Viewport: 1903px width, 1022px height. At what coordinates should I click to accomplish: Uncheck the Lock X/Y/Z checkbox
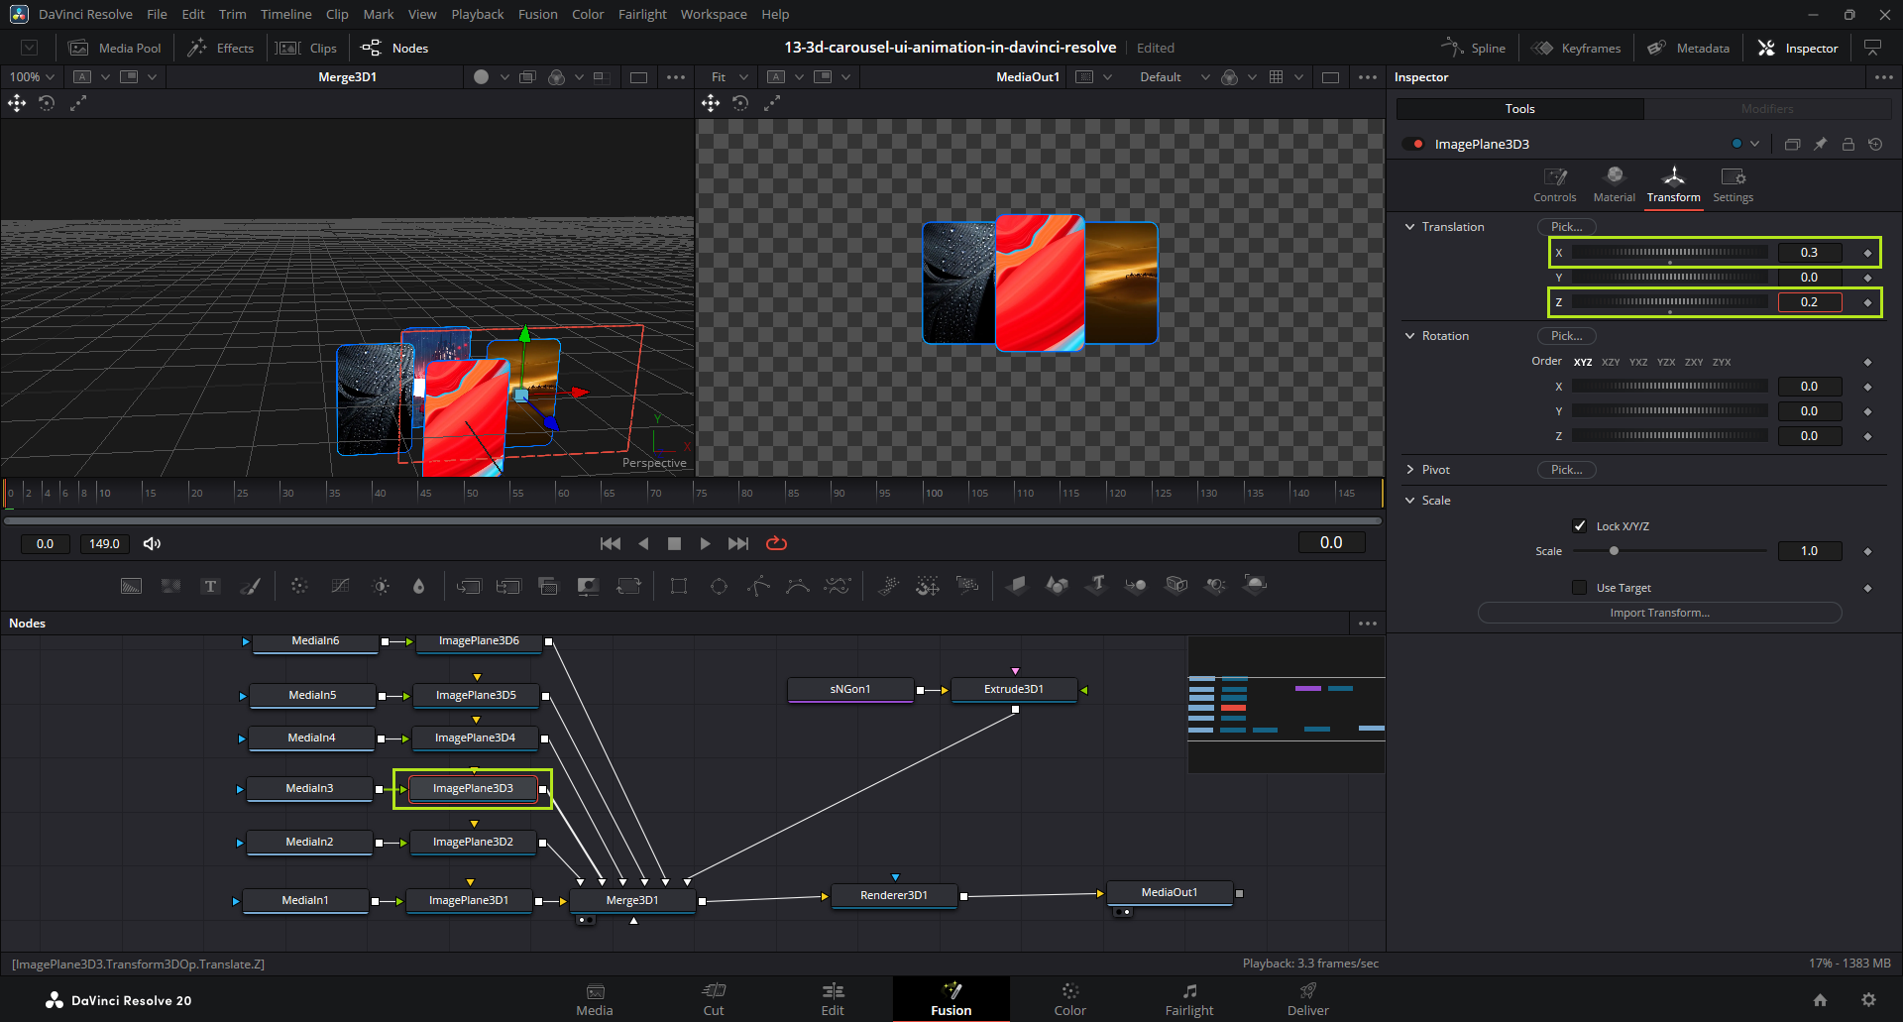pos(1580,525)
